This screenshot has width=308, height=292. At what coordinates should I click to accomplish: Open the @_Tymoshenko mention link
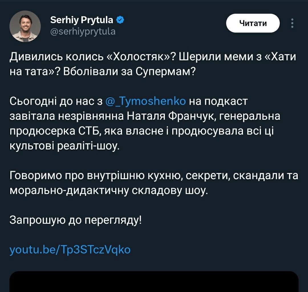coord(145,101)
